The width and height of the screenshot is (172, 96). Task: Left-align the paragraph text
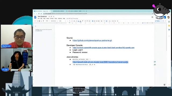[x=93, y=21]
